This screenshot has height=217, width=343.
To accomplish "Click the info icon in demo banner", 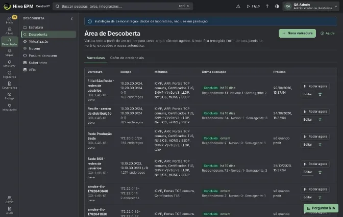I will [x=90, y=21].
